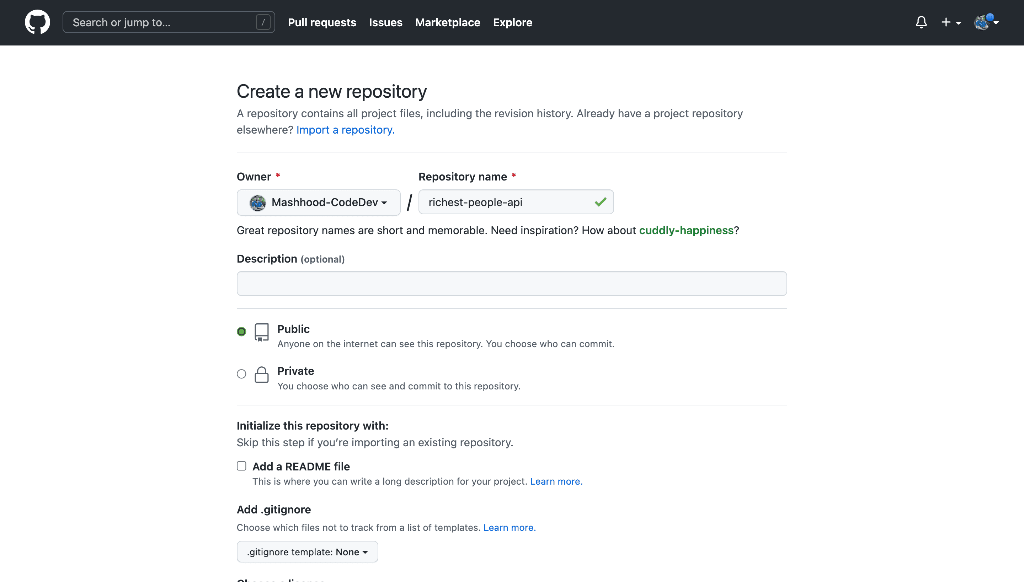The width and height of the screenshot is (1024, 582).
Task: Open Pull requests menu item
Action: point(322,22)
